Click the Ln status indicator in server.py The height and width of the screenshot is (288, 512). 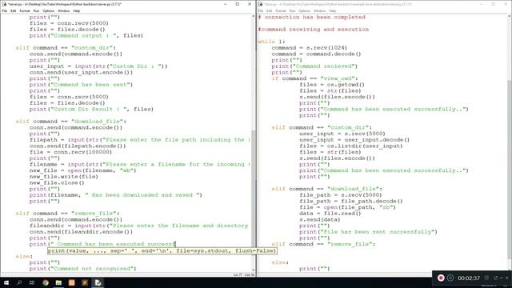coord(238,275)
